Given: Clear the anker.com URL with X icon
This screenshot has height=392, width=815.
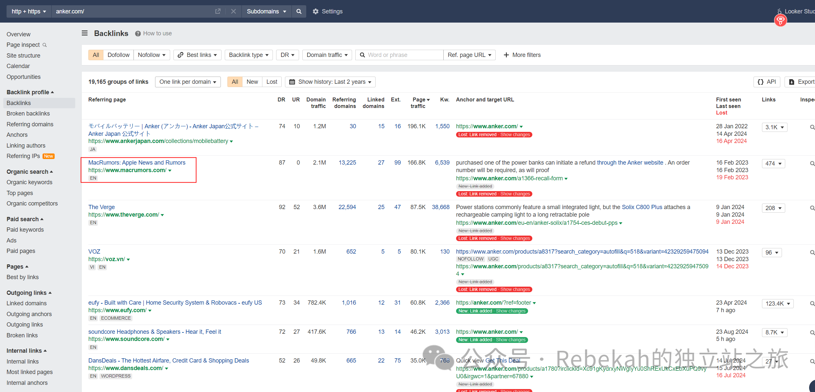Looking at the screenshot, I should 233,11.
